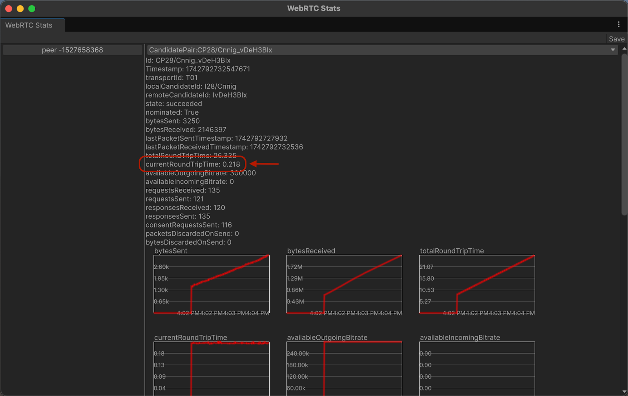Click the lastPacketReceivedTimestamp line
The height and width of the screenshot is (396, 628).
coord(224,147)
